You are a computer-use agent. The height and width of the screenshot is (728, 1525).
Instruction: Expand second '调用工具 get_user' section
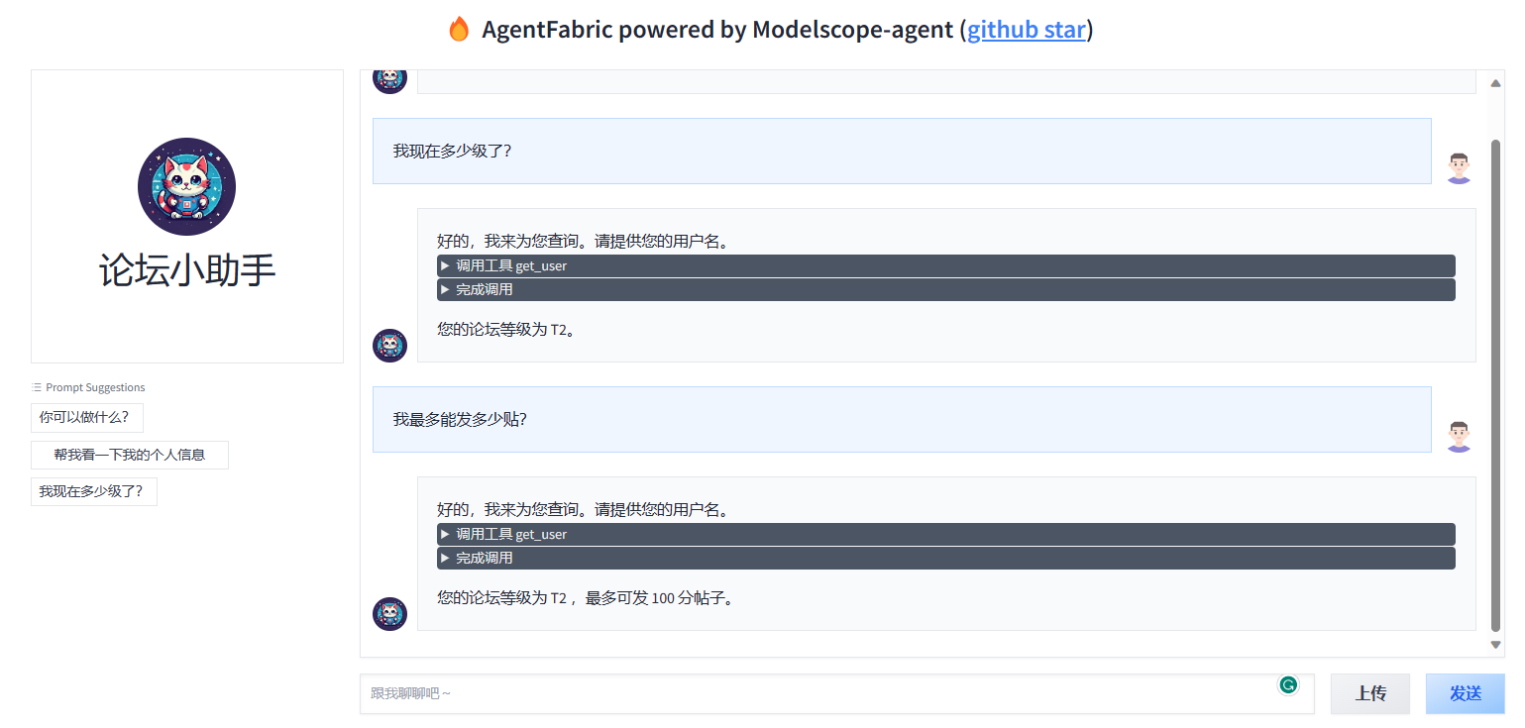(x=945, y=534)
